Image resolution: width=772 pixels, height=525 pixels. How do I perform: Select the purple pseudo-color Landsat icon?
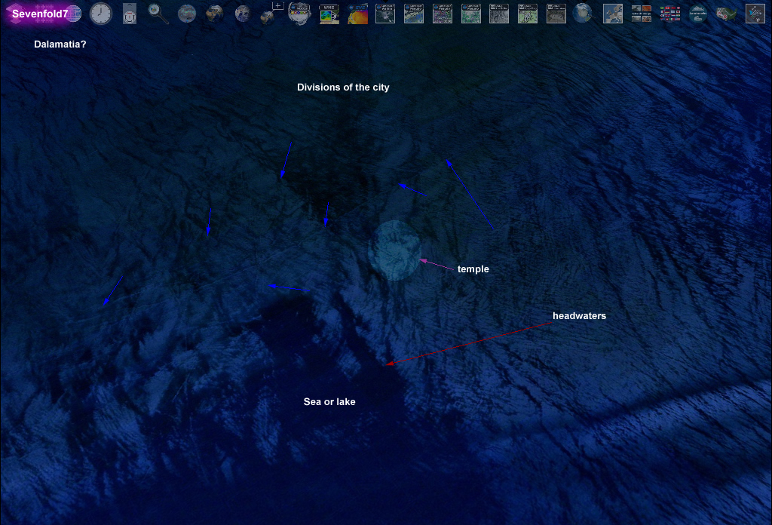click(442, 14)
